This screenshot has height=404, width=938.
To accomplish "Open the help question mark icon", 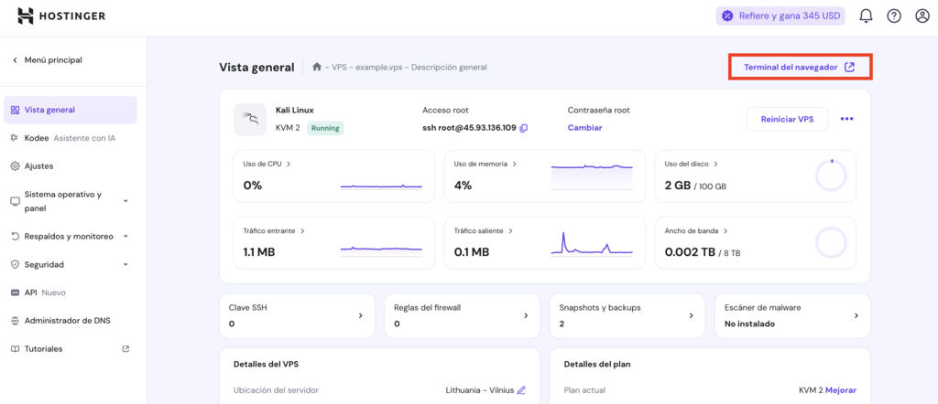I will (x=894, y=16).
